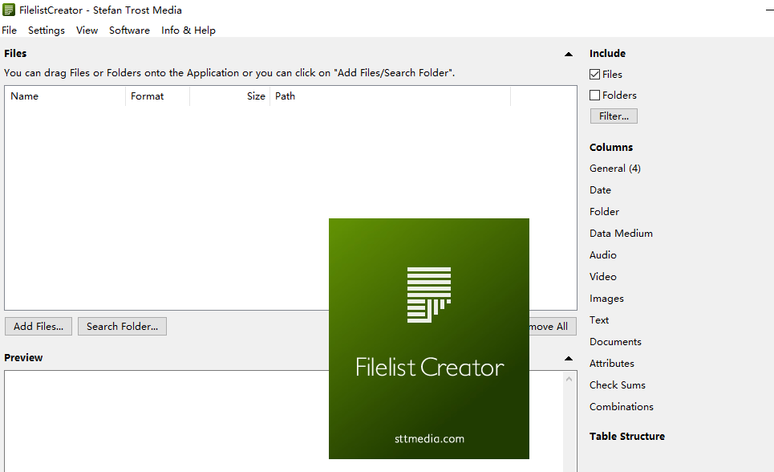774x472 pixels.
Task: Enable the Folders include checkbox
Action: [595, 95]
